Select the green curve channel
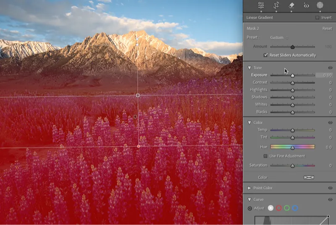Image resolution: width=336 pixels, height=225 pixels. click(x=287, y=208)
